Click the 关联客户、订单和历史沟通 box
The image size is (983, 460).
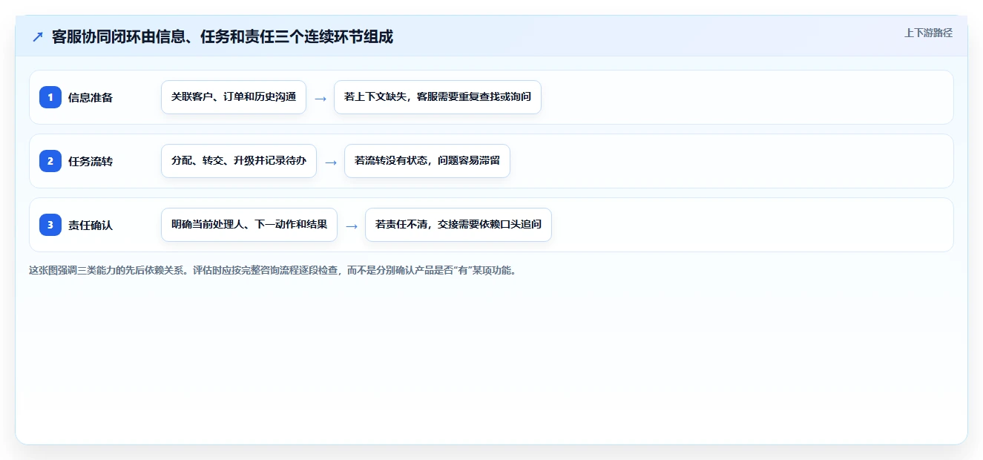[234, 97]
